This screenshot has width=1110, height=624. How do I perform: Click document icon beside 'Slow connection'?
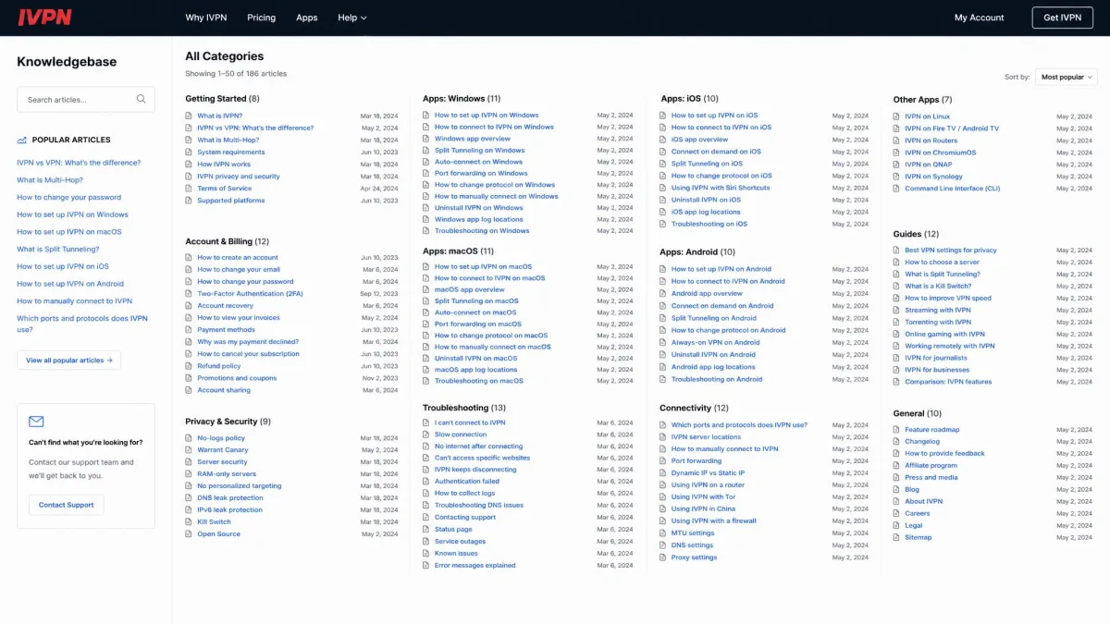coord(426,434)
